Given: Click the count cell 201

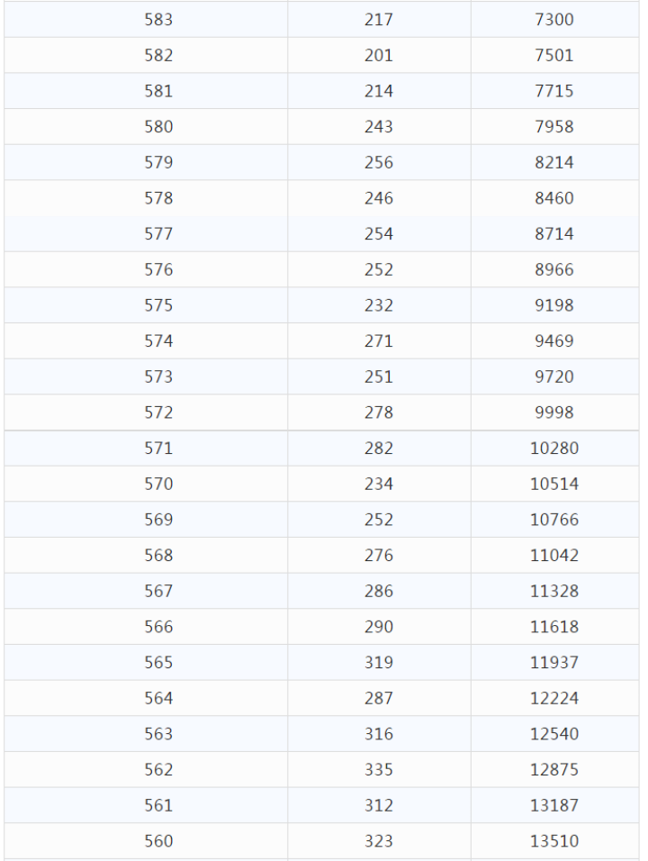Looking at the screenshot, I should click(379, 55).
